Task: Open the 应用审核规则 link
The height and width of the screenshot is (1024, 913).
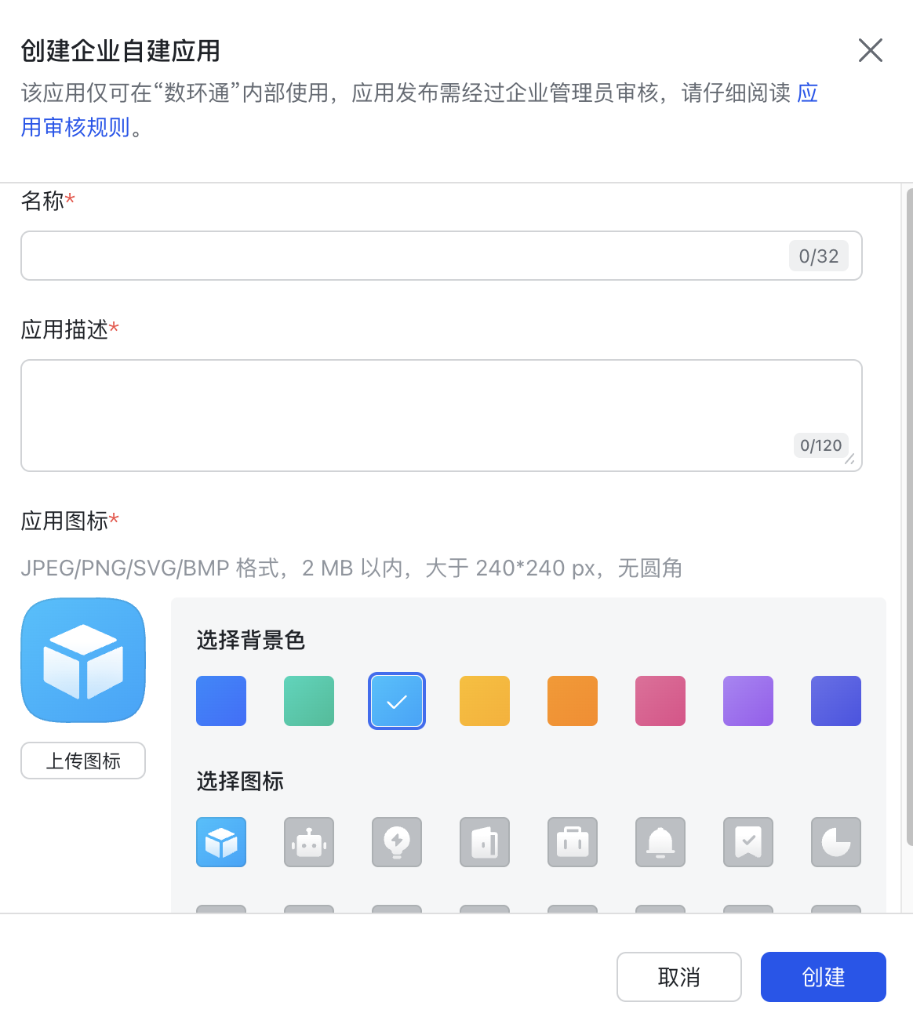Action: click(76, 127)
